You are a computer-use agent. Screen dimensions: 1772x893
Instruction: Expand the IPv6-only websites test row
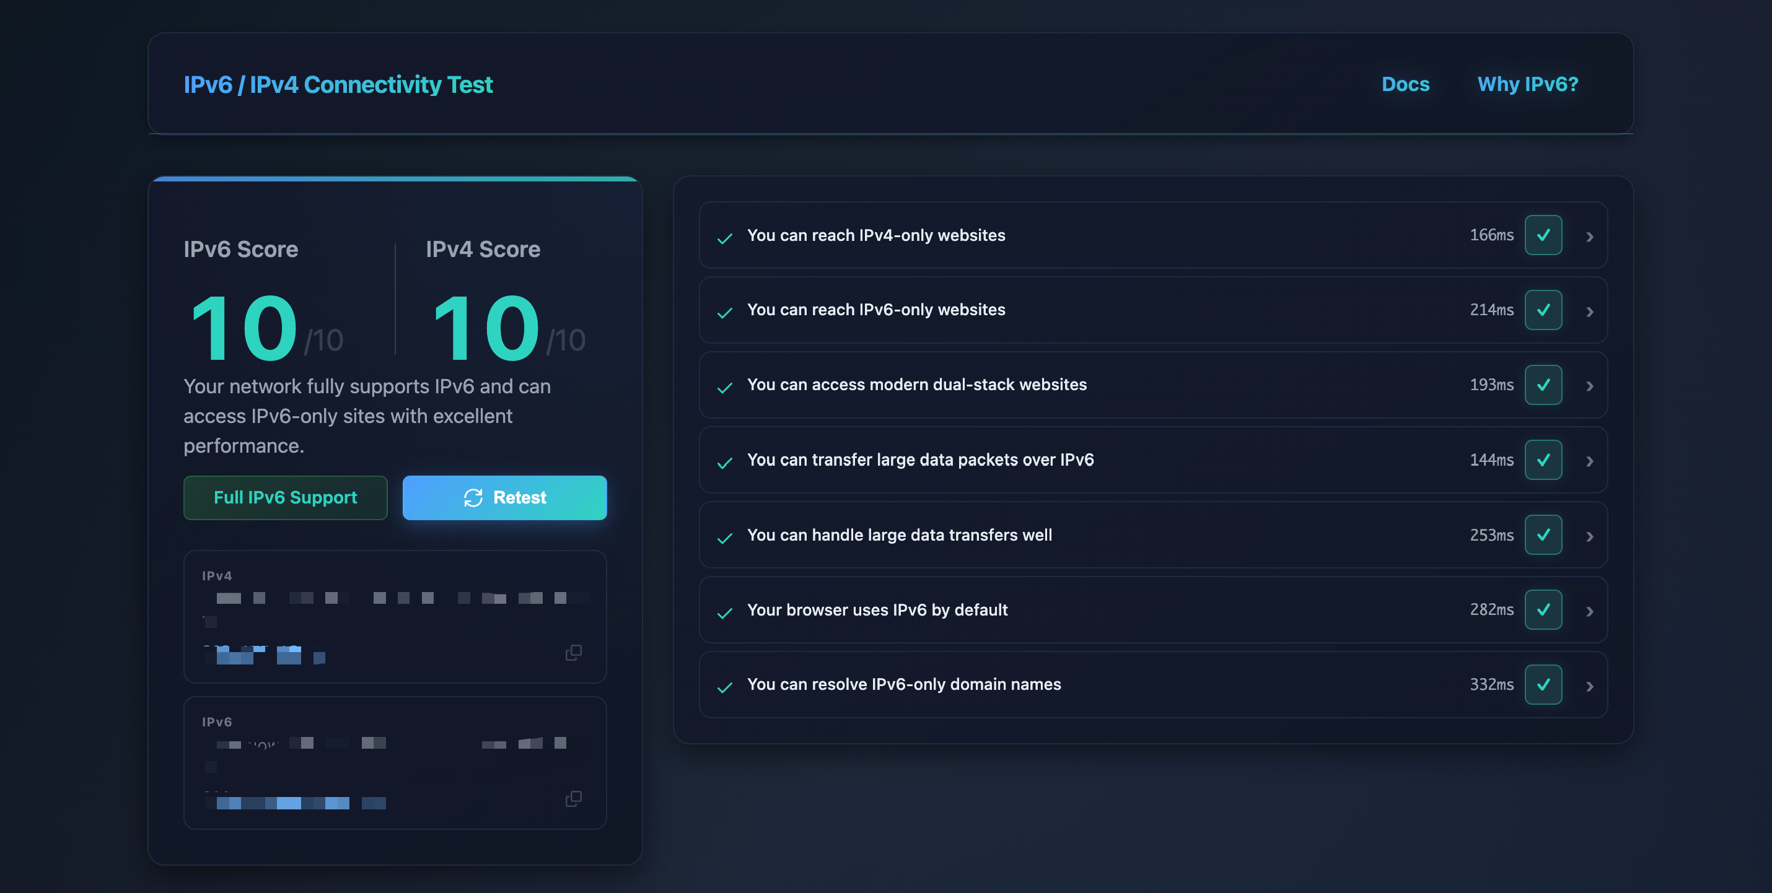click(x=1590, y=310)
